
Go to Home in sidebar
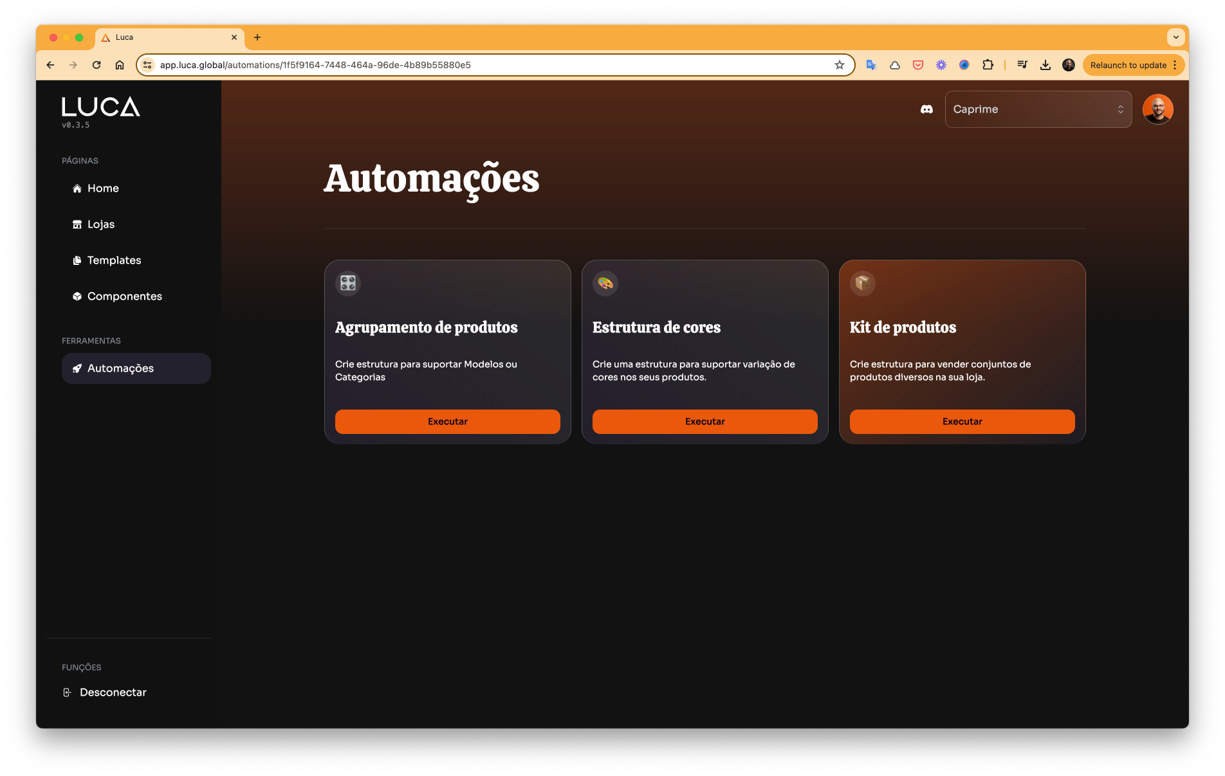pyautogui.click(x=103, y=188)
